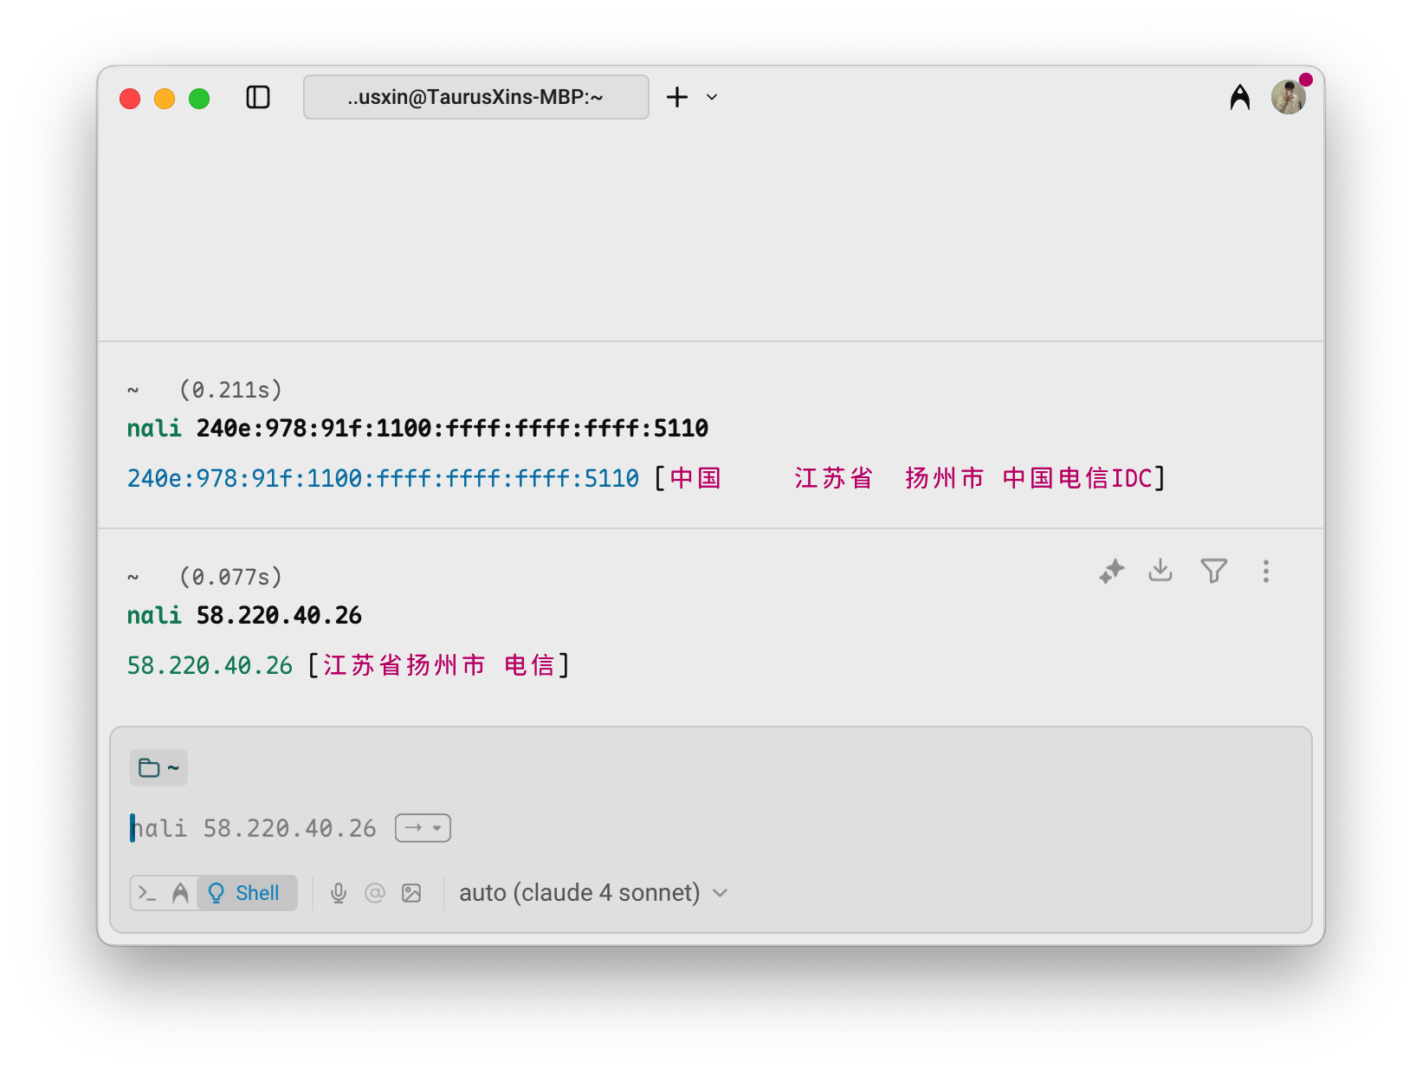Switch input to agent mode
The height and width of the screenshot is (1074, 1422).
180,893
